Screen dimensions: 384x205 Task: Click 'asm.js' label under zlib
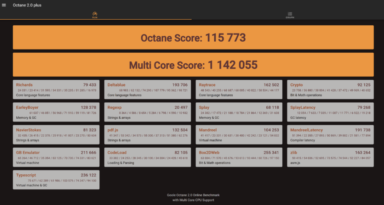pyautogui.click(x=295, y=163)
